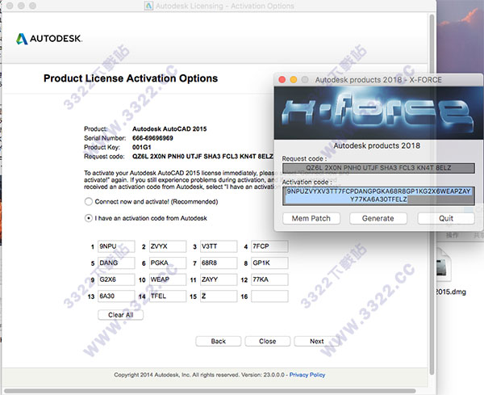The height and width of the screenshot is (395, 484).
Task: Click the vertical scrollbar of Autodesk window
Action: [x=432, y=195]
